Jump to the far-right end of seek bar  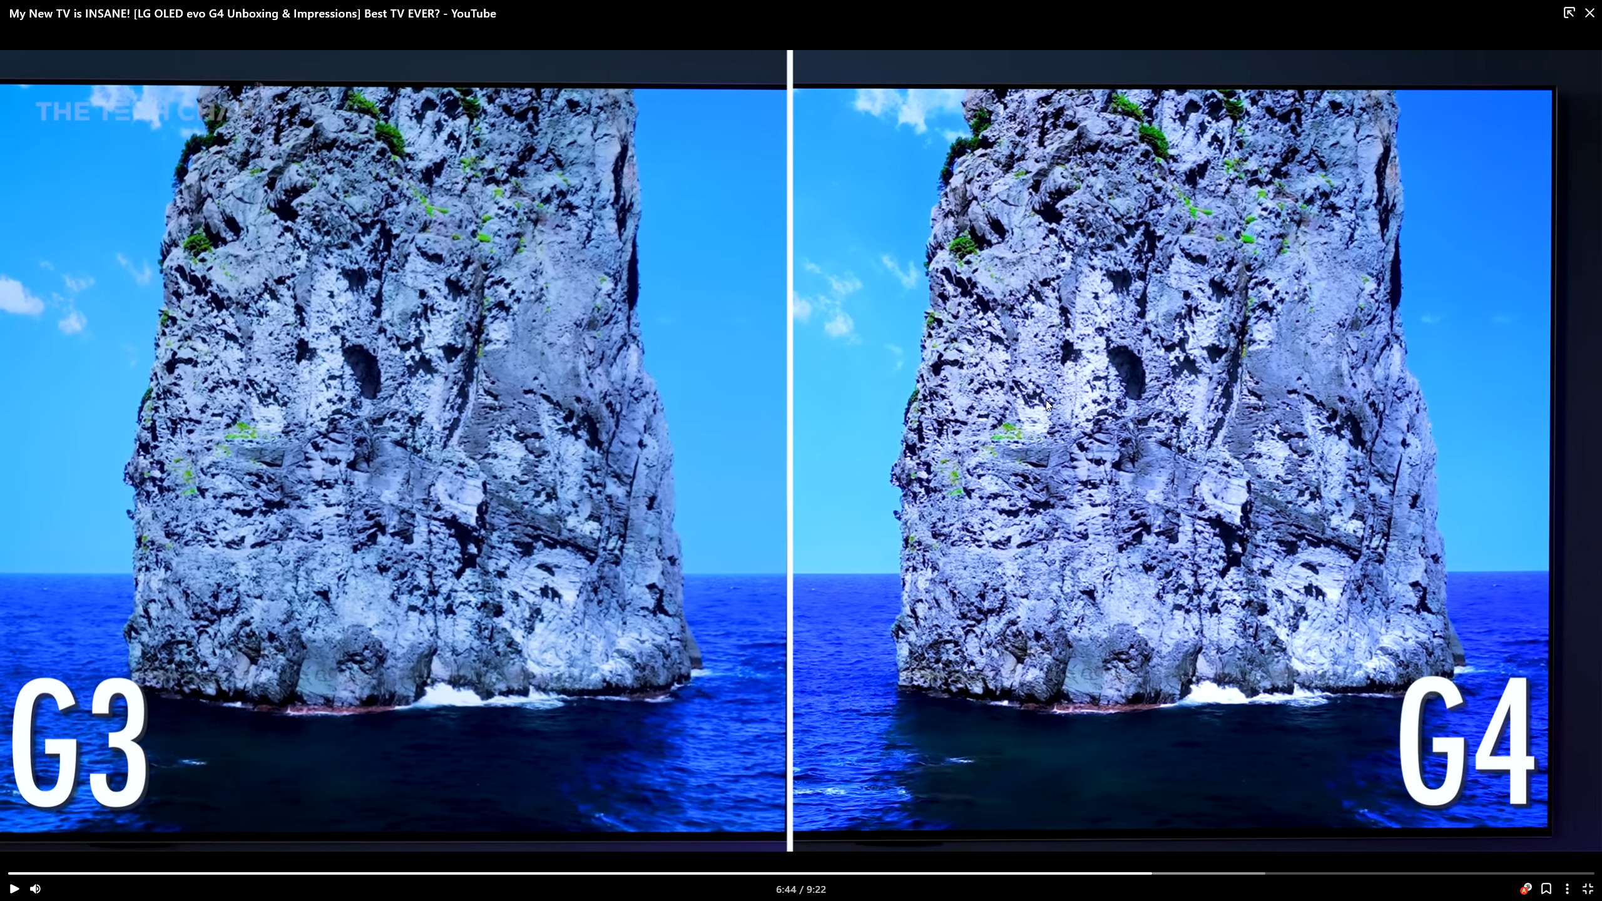(1592, 873)
